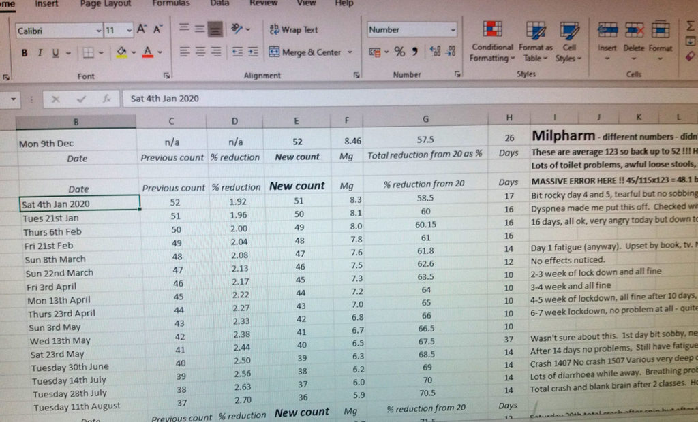The height and width of the screenshot is (422, 698).
Task: Toggle Wrap Text
Action: click(x=294, y=29)
